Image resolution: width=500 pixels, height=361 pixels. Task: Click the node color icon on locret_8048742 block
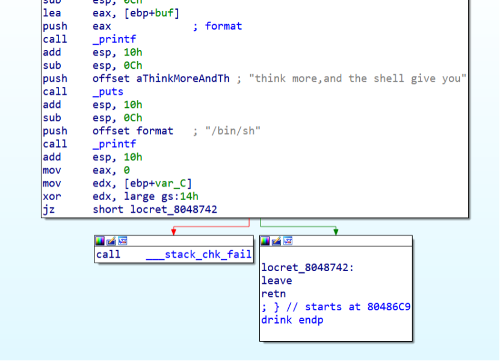tap(266, 241)
